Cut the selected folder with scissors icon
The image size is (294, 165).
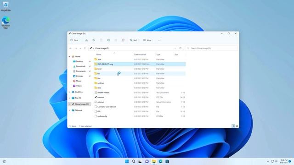(86, 40)
